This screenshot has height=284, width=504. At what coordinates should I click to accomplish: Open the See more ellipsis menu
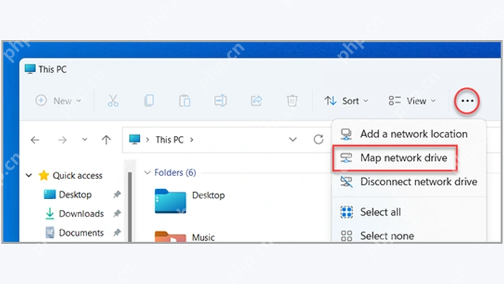coord(467,101)
